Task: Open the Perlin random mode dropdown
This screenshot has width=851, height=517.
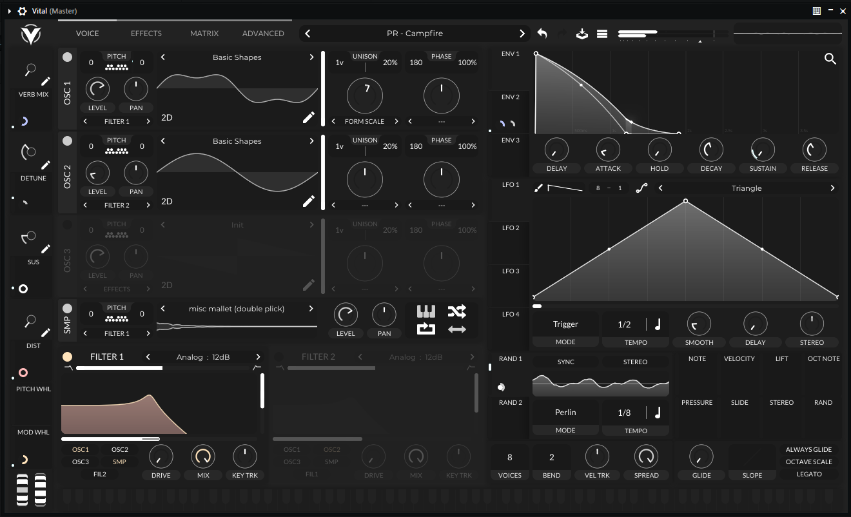Action: coord(565,413)
